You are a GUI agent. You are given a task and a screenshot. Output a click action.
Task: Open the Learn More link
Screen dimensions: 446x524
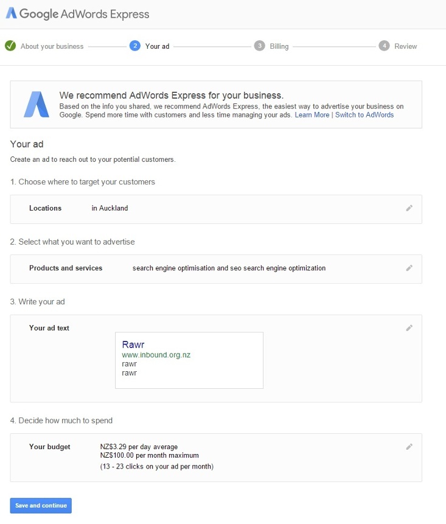pyautogui.click(x=312, y=115)
